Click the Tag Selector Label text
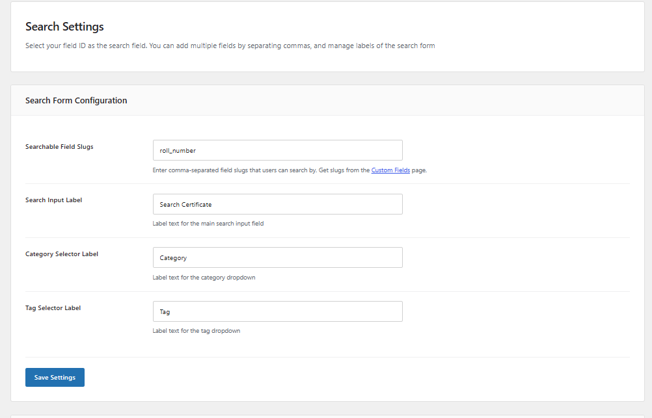The width and height of the screenshot is (652, 418). click(x=53, y=308)
